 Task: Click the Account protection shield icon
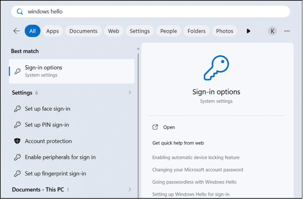click(x=17, y=141)
